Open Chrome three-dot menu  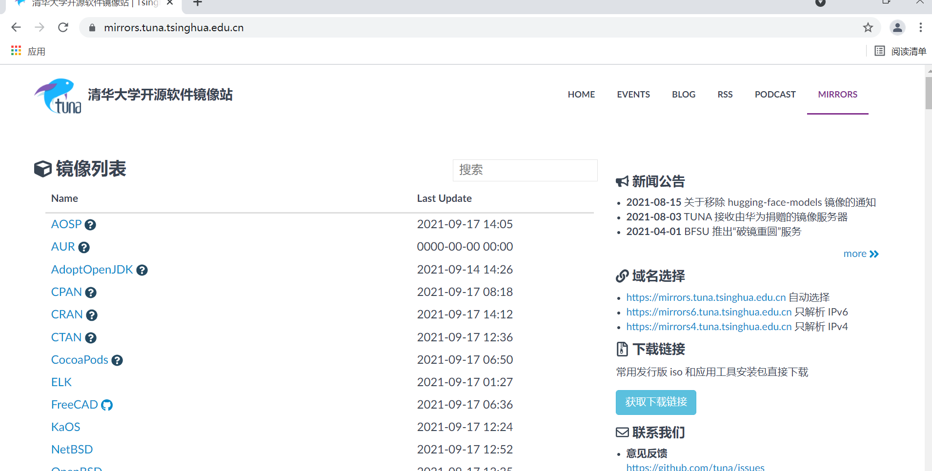[921, 27]
